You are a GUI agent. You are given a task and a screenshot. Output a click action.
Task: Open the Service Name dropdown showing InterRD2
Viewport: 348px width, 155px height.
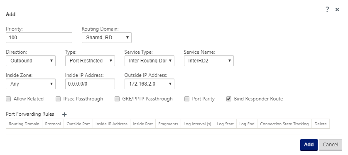click(208, 61)
